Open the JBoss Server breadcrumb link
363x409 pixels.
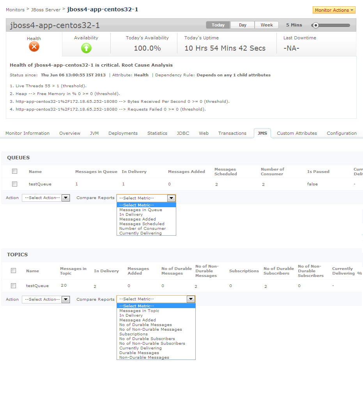46,10
